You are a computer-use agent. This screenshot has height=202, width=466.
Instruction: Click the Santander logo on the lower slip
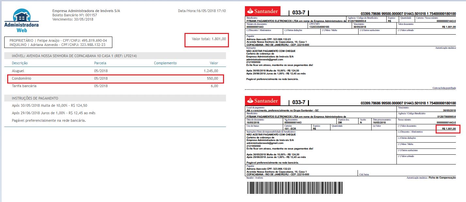tap(262, 101)
